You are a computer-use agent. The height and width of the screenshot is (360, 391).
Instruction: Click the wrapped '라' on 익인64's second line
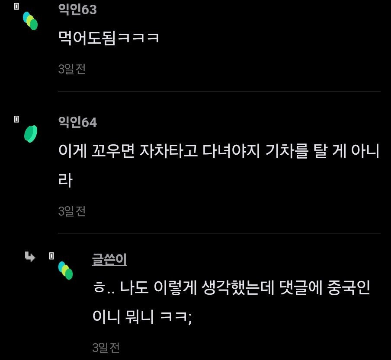coord(65,180)
